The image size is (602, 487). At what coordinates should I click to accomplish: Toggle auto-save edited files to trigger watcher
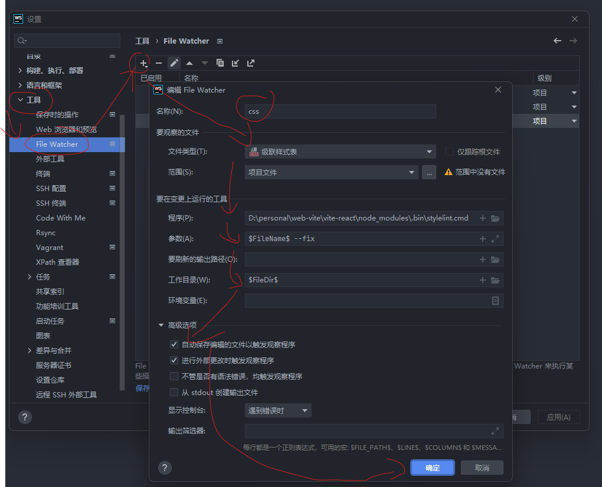pyautogui.click(x=174, y=344)
